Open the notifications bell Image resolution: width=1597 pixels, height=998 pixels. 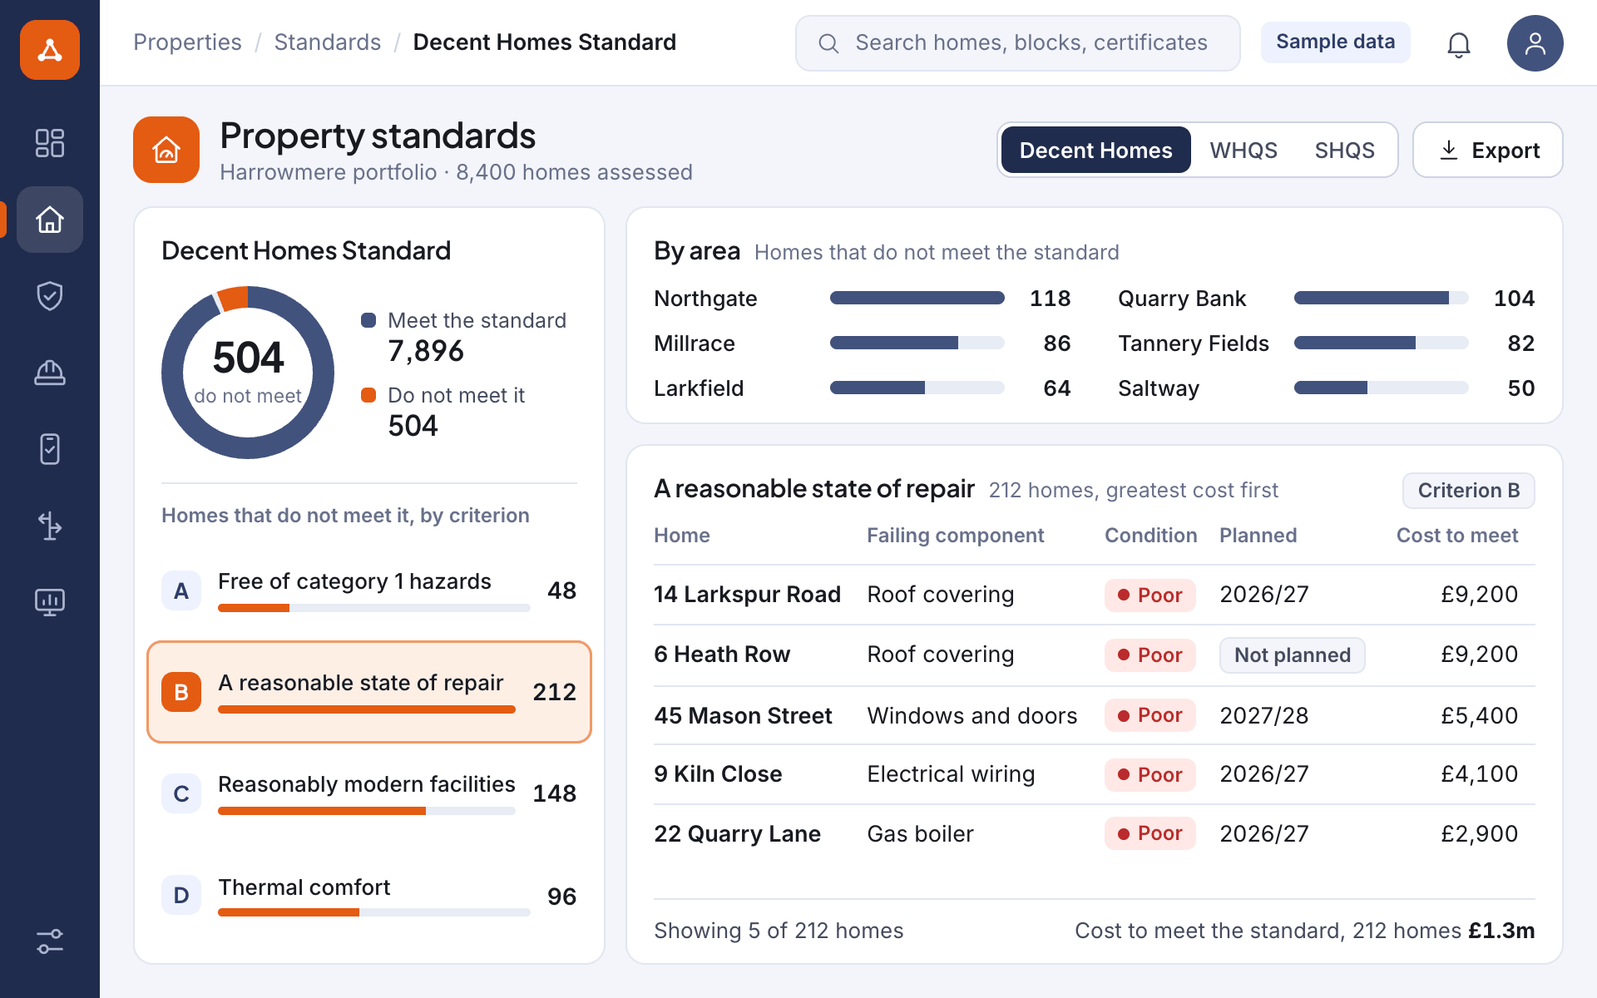coord(1459,43)
